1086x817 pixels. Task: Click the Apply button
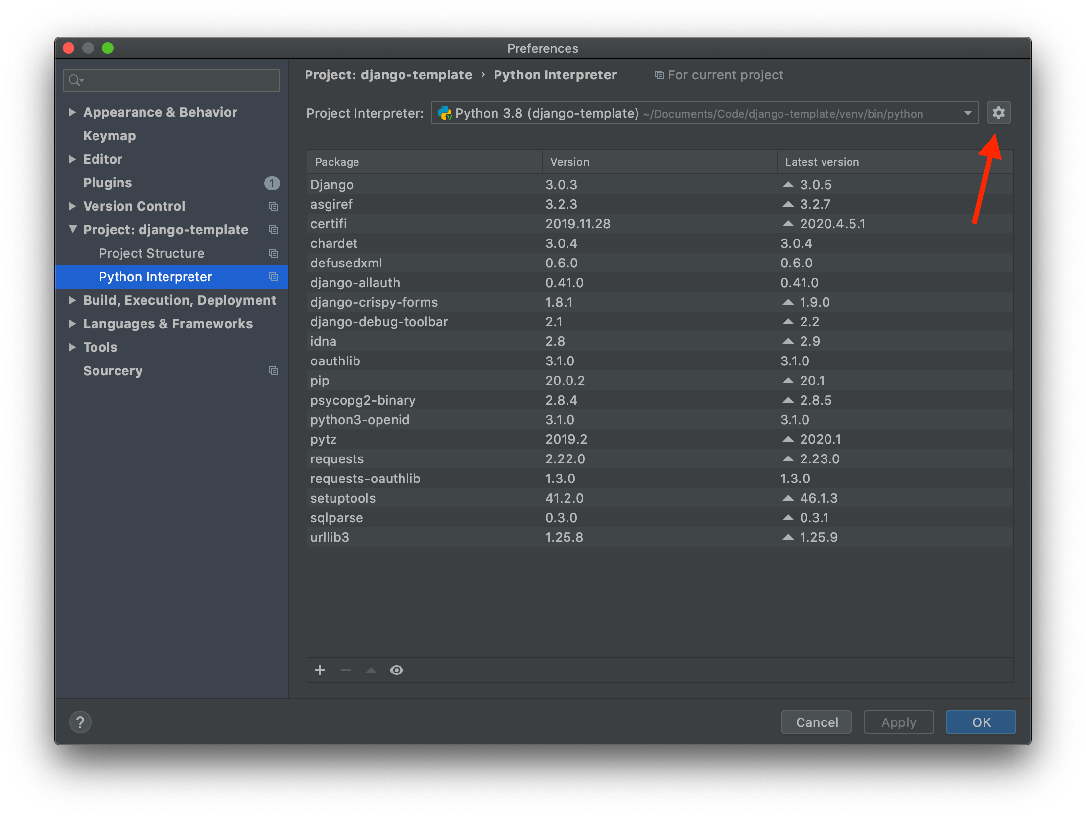click(898, 721)
